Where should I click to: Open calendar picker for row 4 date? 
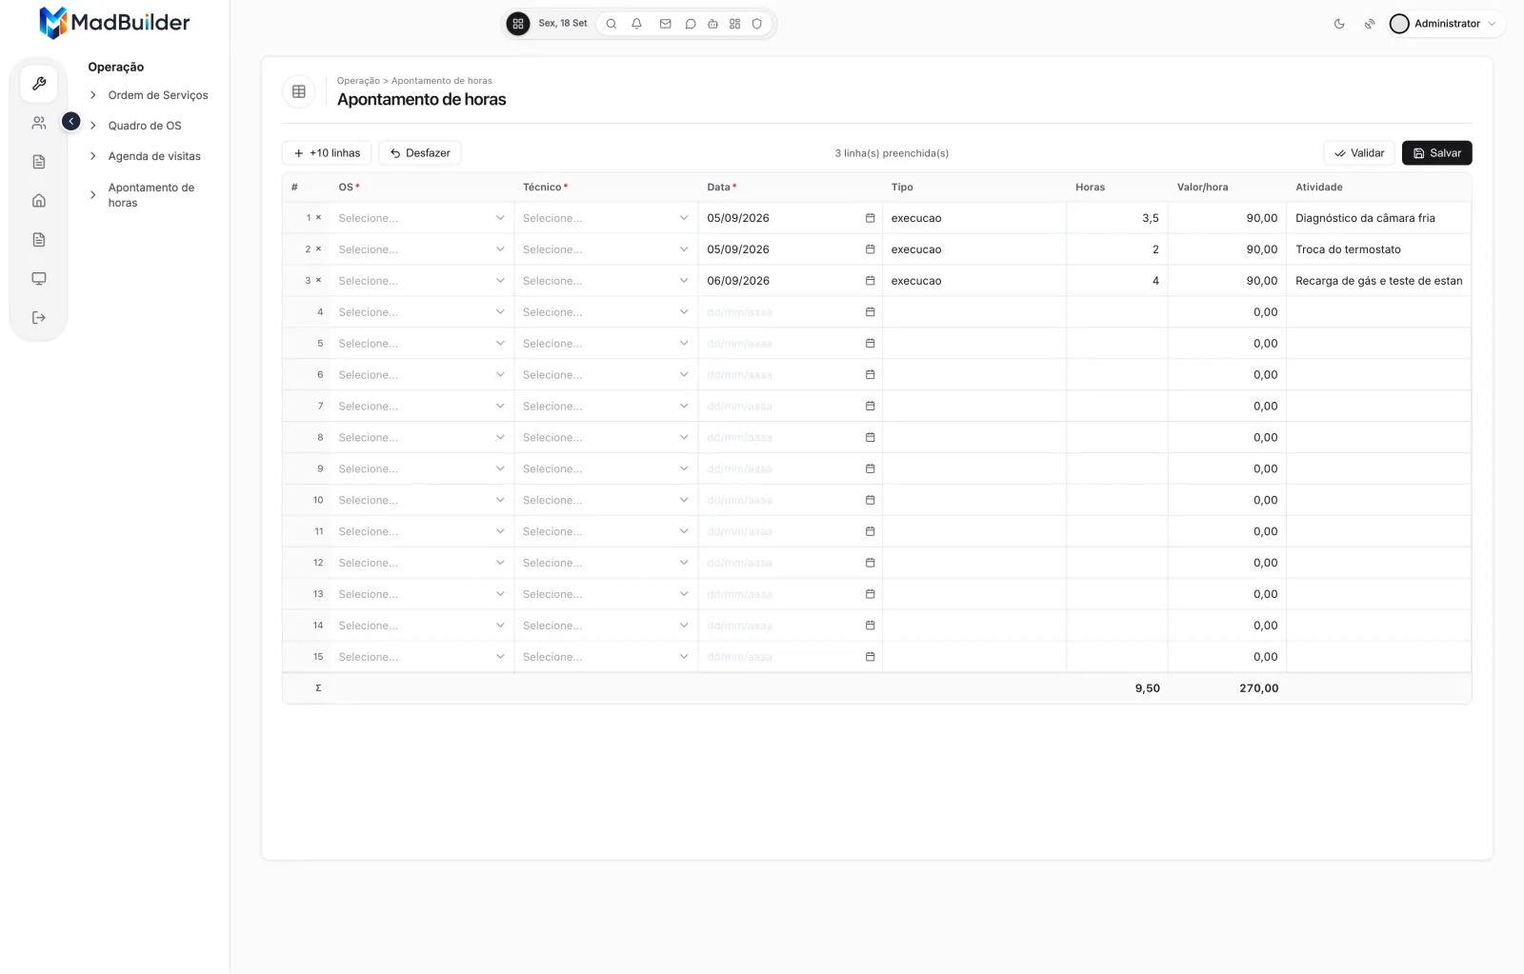[870, 312]
